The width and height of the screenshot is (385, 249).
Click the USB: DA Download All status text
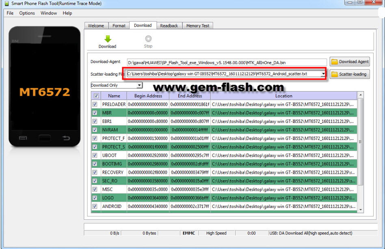coord(311,233)
